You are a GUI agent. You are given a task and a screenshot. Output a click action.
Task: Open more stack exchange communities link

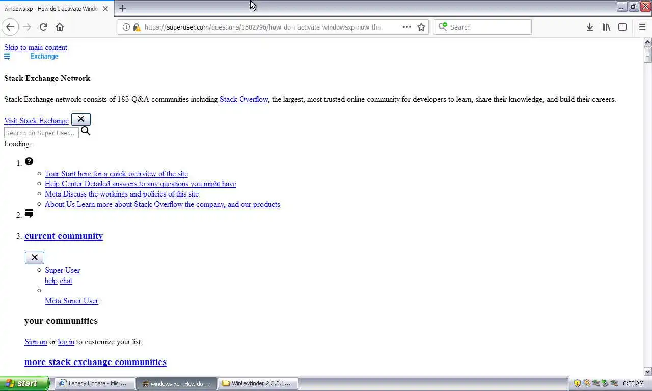[x=95, y=362]
